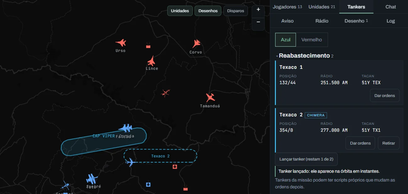Open the Rádio tab

coord(322,21)
